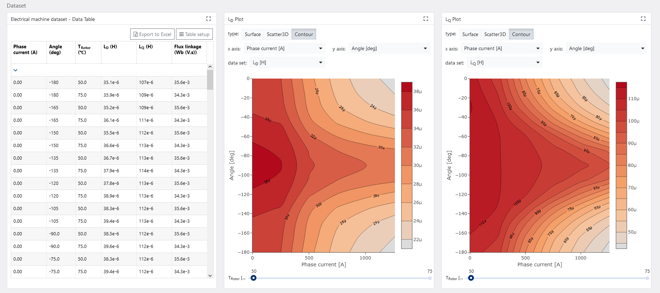Expand the Data Table panel to fullscreen
Viewport: 660px width, 293px height.
pyautogui.click(x=208, y=19)
